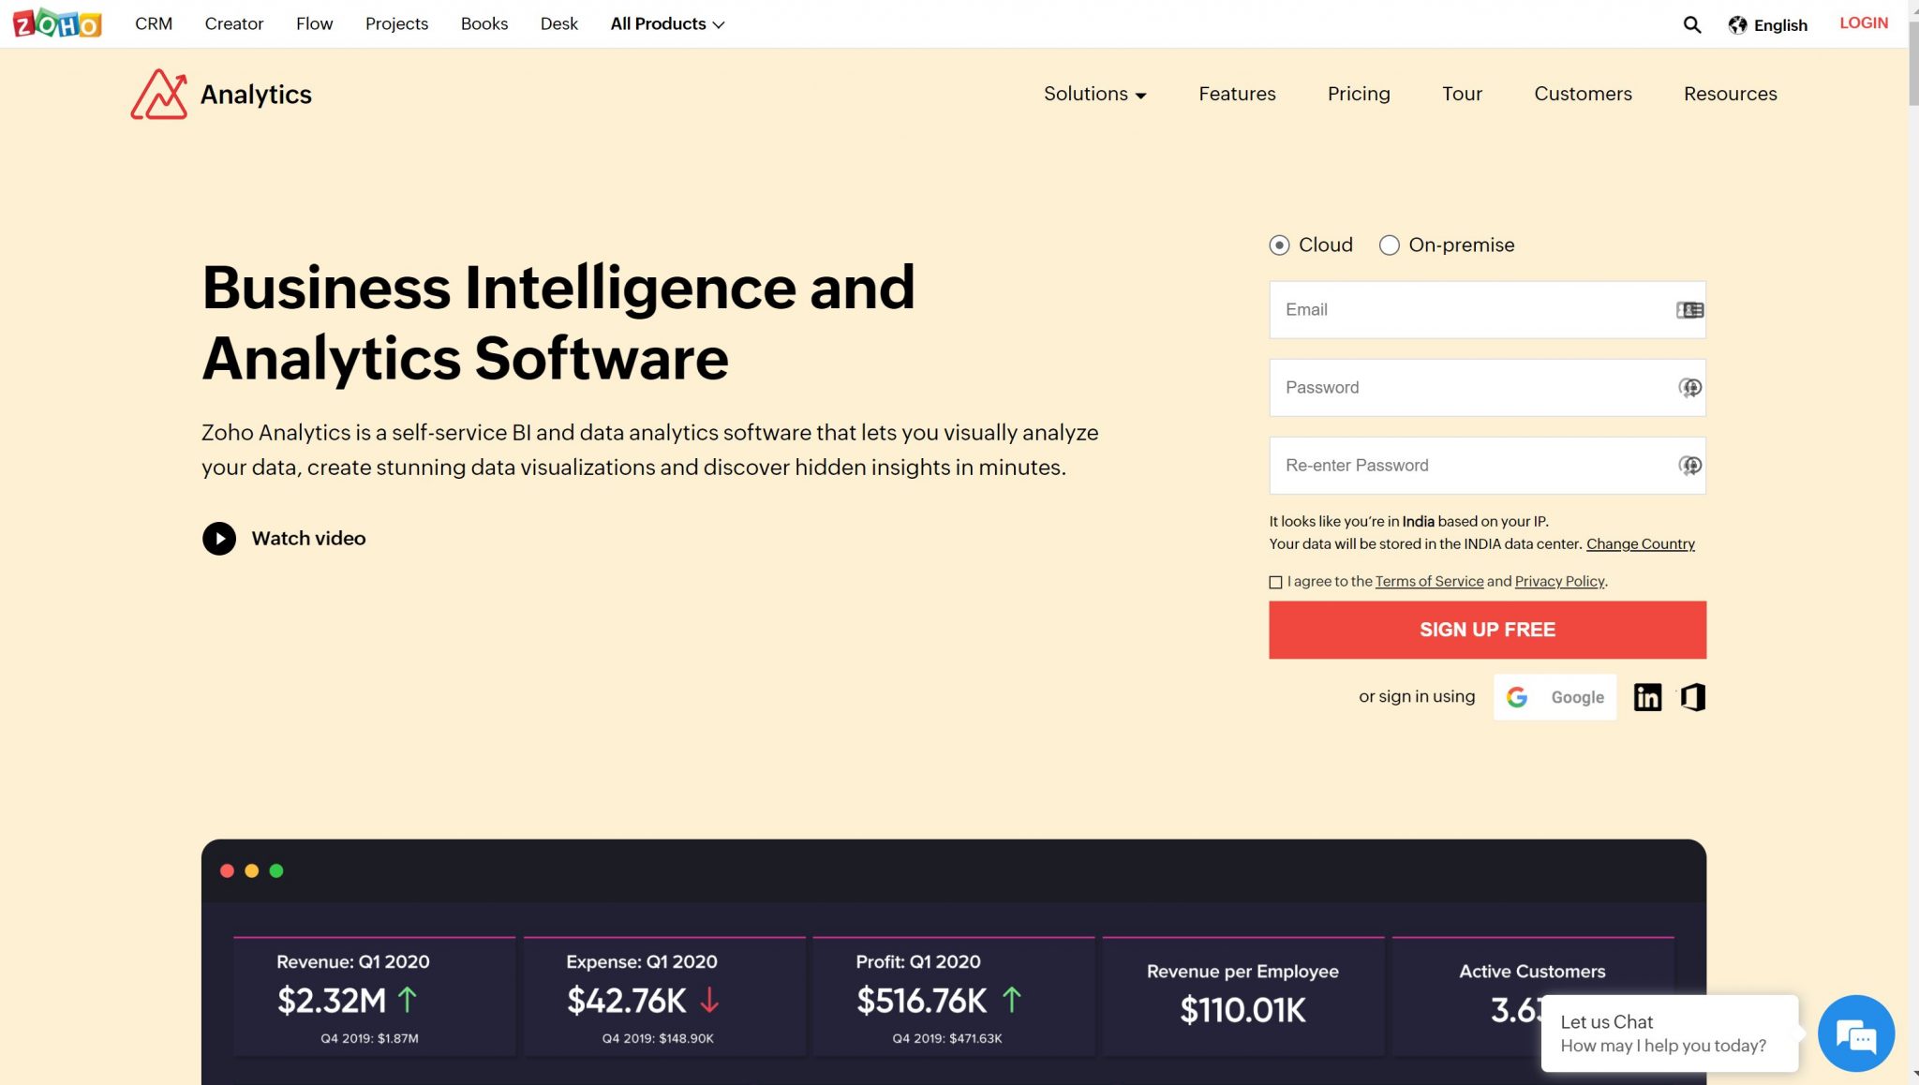Open the Zoho Analytics logo
The width and height of the screenshot is (1919, 1085).
[x=221, y=94]
